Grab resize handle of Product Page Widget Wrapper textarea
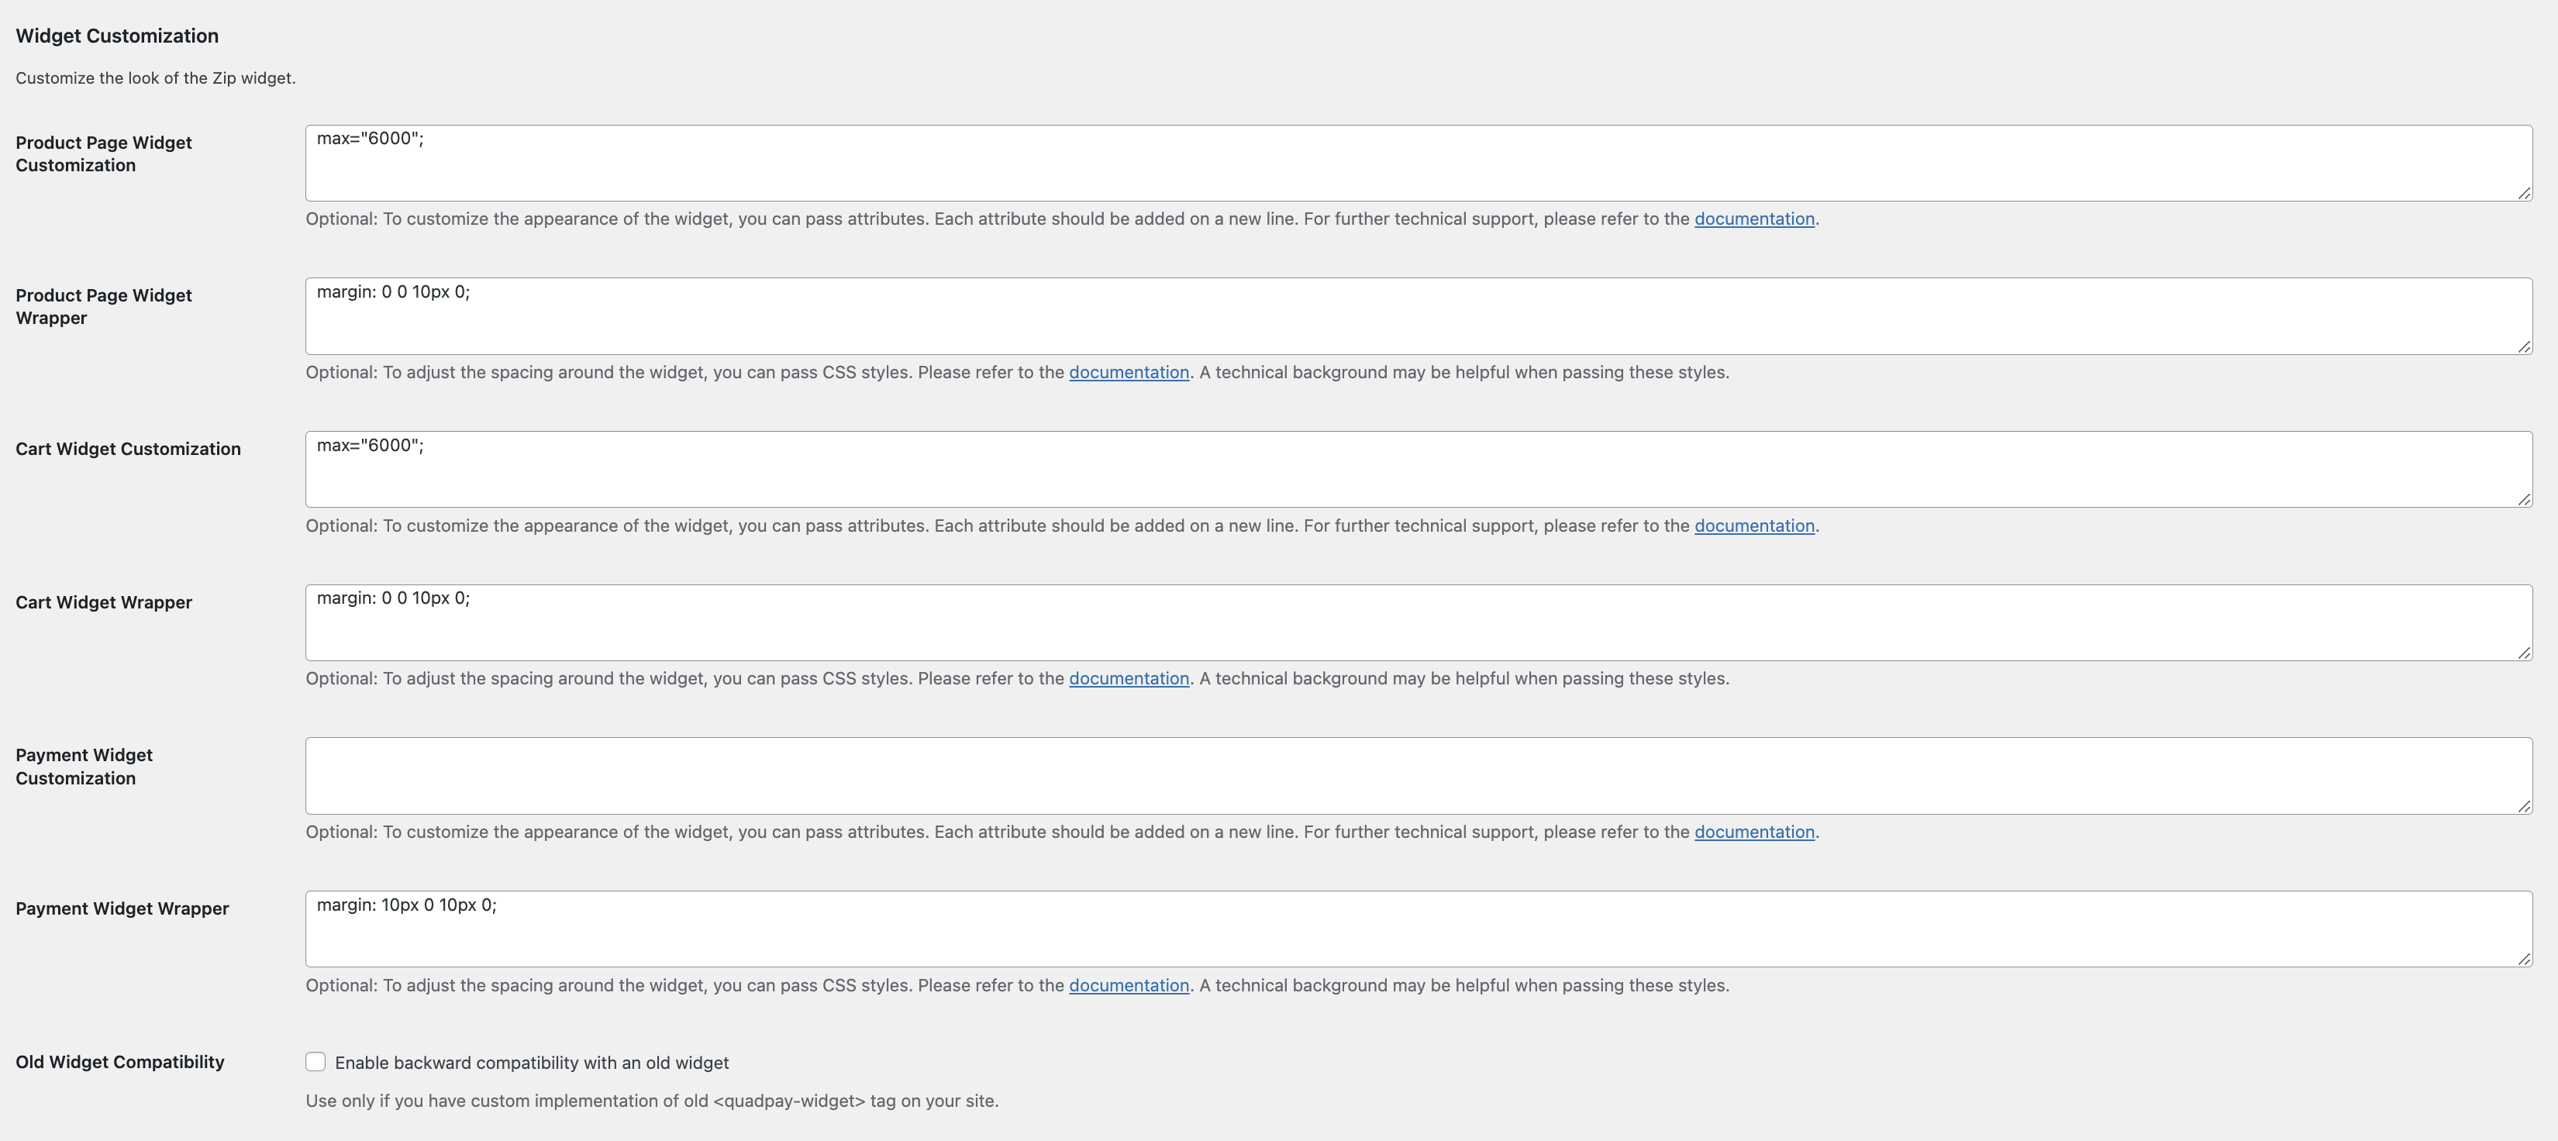Viewport: 2558px width, 1141px height. click(2524, 346)
